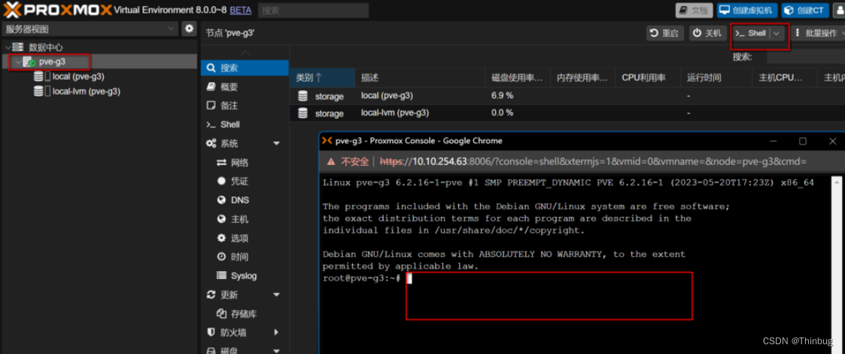Open the 批量操作 bulk actions menu
This screenshot has height=354, width=845.
(x=818, y=33)
